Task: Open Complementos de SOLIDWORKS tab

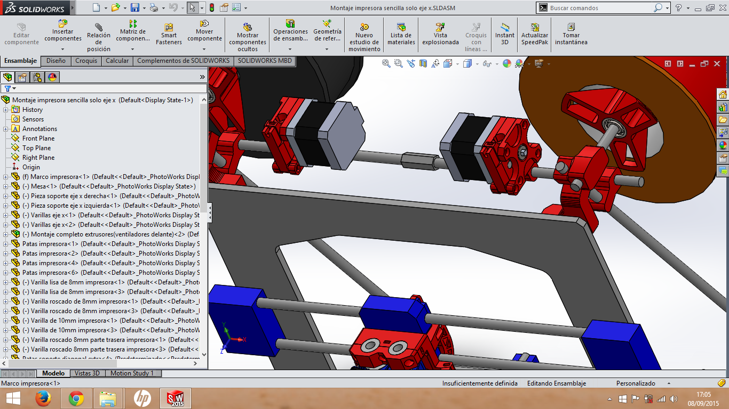Action: coord(184,61)
